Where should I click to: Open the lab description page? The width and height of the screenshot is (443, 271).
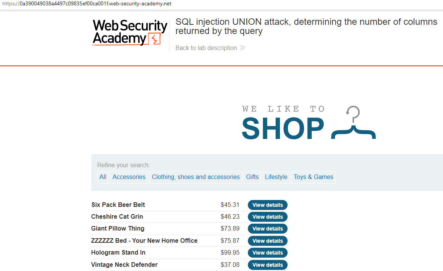pyautogui.click(x=206, y=48)
